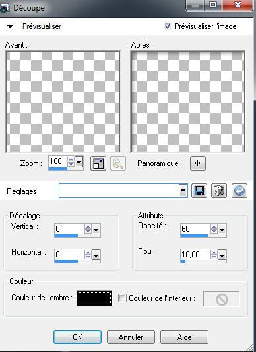The image size is (256, 352).
Task: Open the Zoom slider dropdown arrow
Action: click(79, 161)
